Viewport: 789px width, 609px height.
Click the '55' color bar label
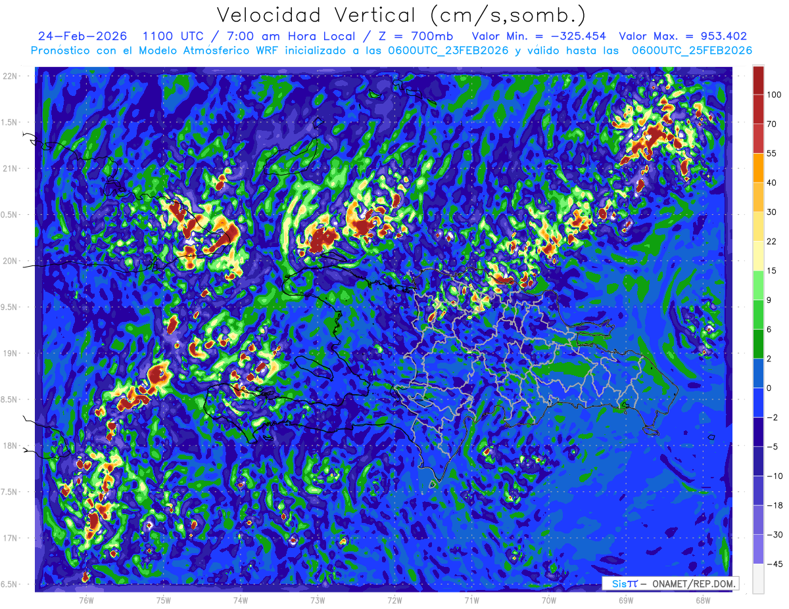[772, 153]
